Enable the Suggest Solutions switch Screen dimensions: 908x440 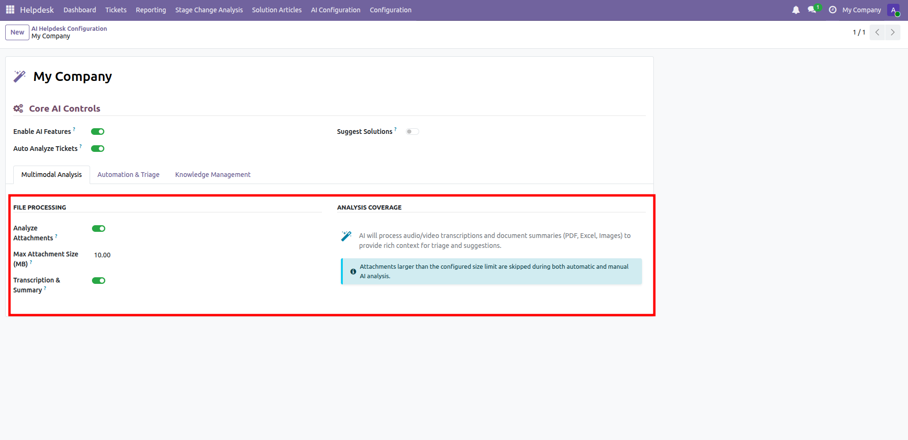tap(413, 132)
